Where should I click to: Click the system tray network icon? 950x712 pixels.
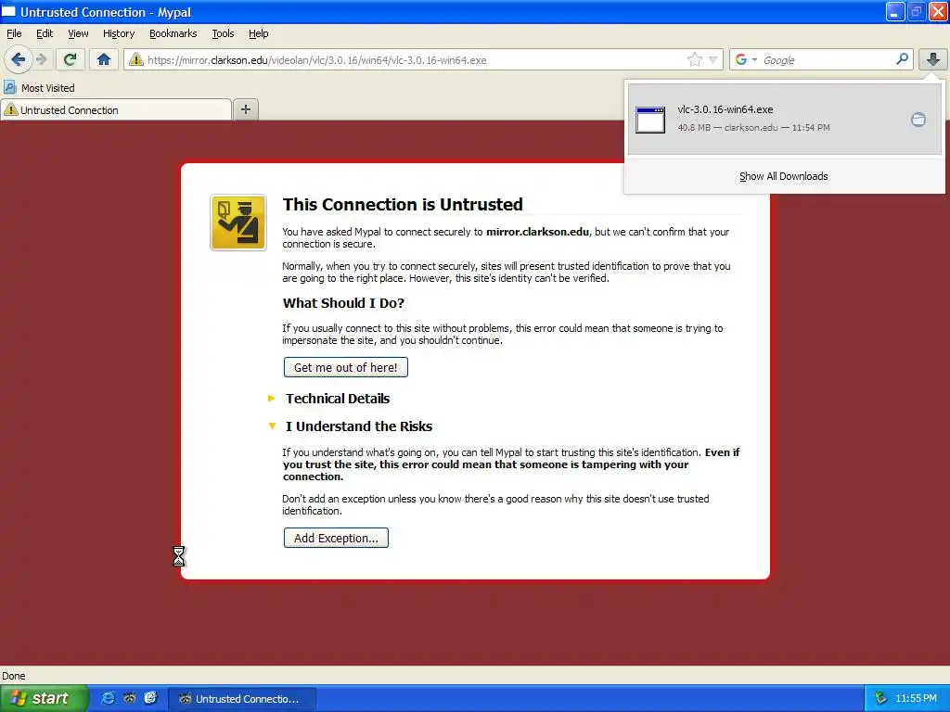pos(880,699)
